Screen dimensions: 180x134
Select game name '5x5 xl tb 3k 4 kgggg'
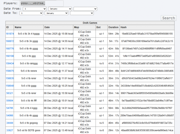(29, 34)
